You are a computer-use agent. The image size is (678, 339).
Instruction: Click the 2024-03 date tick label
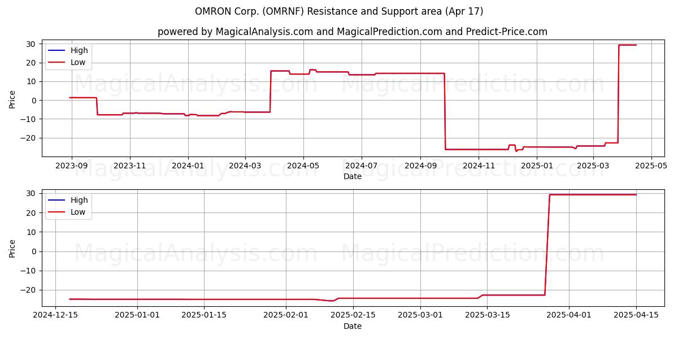point(245,166)
